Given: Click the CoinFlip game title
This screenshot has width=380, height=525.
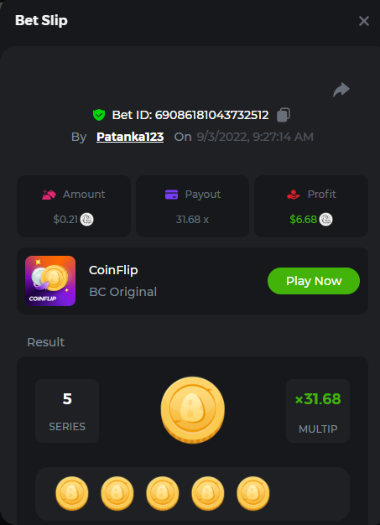Looking at the screenshot, I should click(113, 270).
